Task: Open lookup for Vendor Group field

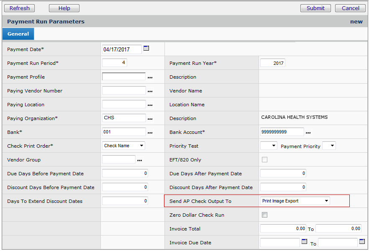Action: click(x=140, y=160)
